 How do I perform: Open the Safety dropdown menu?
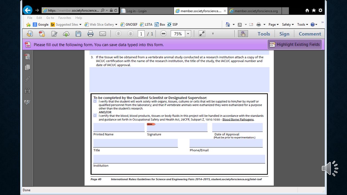click(x=288, y=24)
